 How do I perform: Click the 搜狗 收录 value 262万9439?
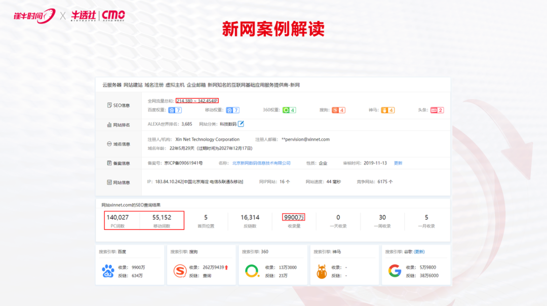click(x=213, y=267)
